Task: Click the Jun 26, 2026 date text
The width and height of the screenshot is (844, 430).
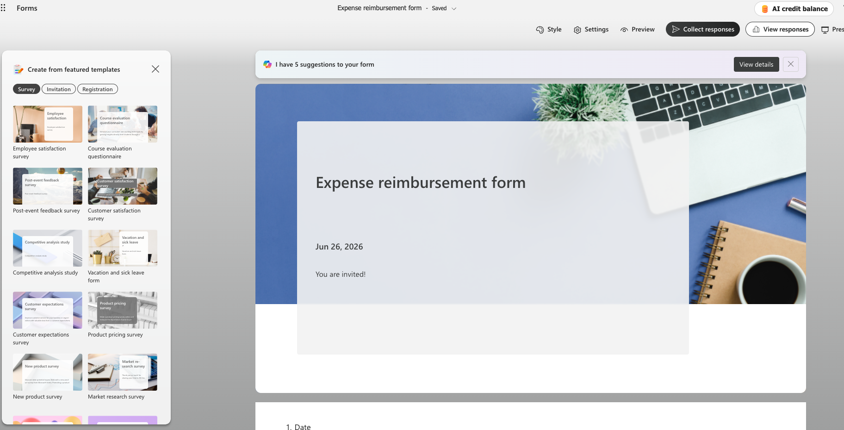Action: point(339,247)
